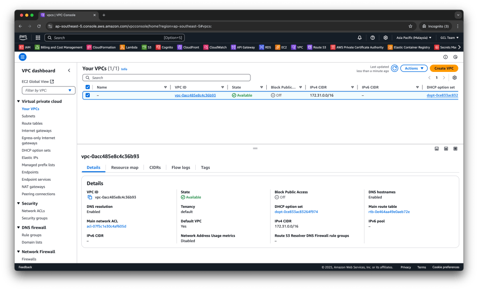The height and width of the screenshot is (290, 478).
Task: Open the Asia Pacific (Malaysia) region selector
Action: (414, 37)
